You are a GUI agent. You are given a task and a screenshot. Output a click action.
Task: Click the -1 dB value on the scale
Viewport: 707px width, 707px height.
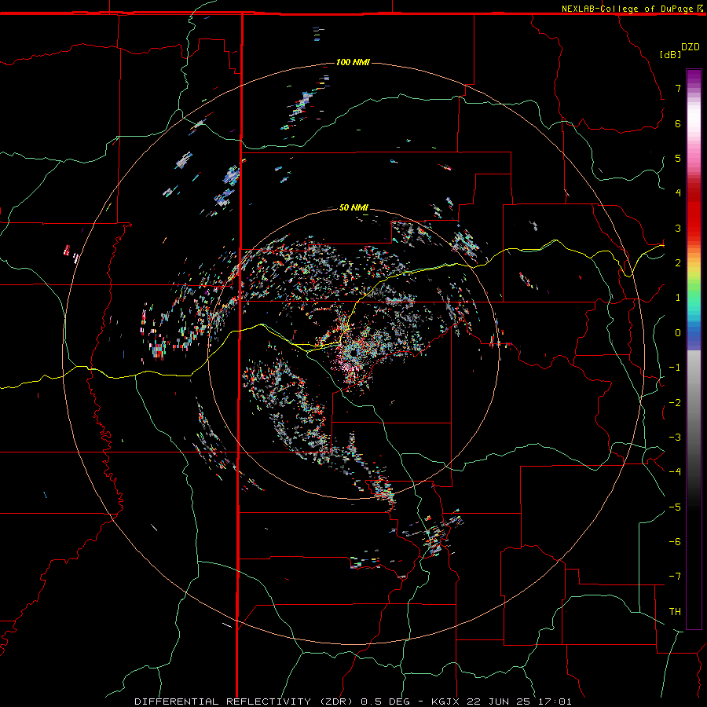[x=675, y=368]
